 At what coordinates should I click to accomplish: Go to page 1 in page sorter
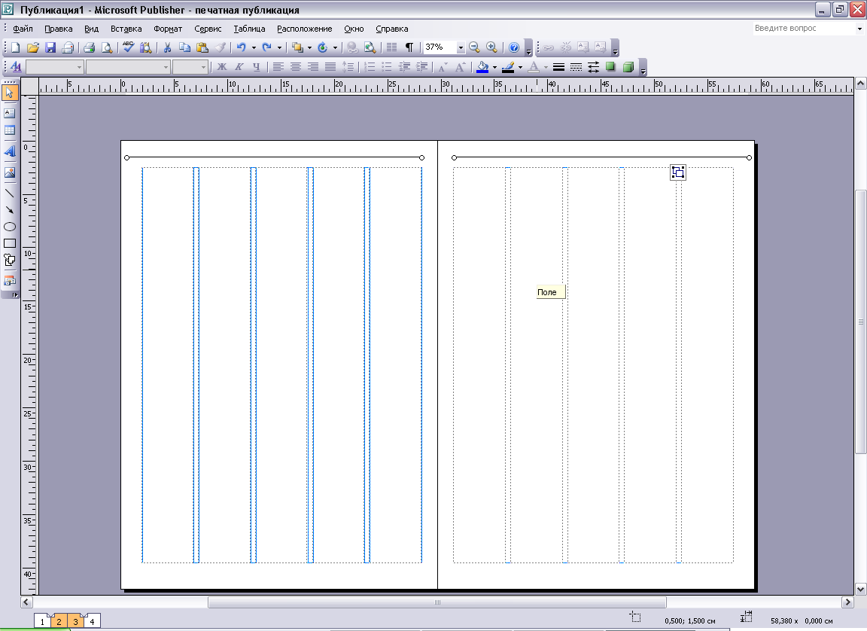tap(42, 621)
